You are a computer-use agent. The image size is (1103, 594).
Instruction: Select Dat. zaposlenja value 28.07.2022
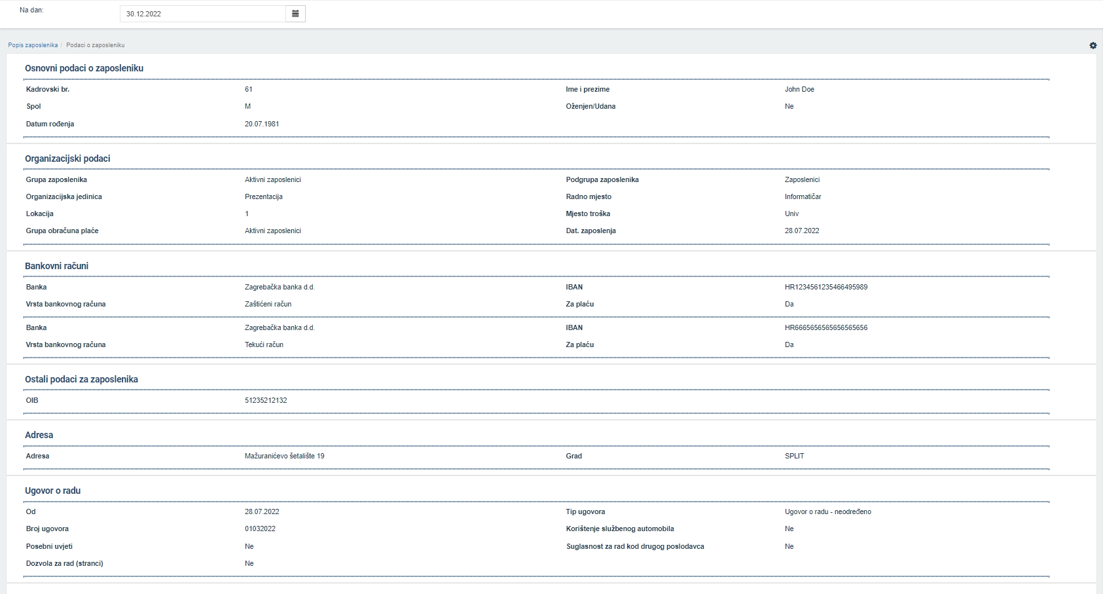(802, 231)
